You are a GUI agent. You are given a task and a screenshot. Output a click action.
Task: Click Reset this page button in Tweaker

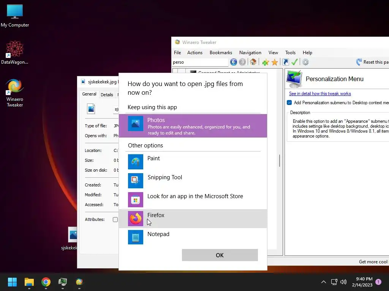[372, 62]
